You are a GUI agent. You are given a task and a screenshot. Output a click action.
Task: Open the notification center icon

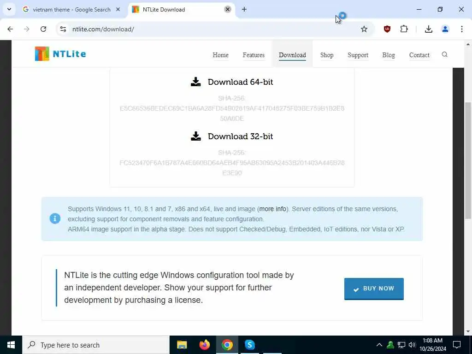[457, 345]
